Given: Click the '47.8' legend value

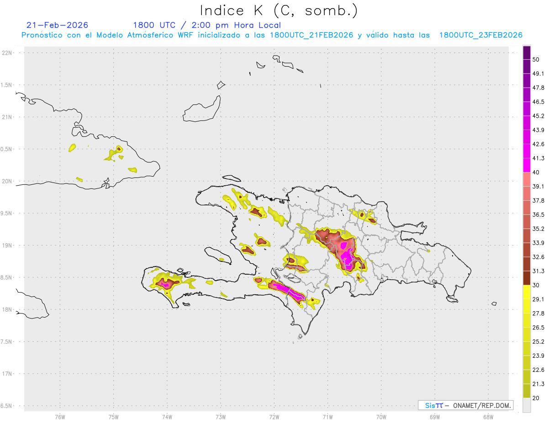Looking at the screenshot, I should [538, 88].
